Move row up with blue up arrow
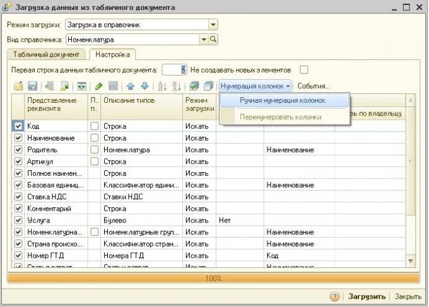 click(131, 86)
